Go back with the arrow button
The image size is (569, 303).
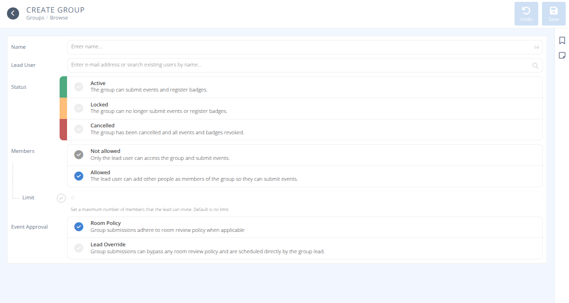[13, 13]
